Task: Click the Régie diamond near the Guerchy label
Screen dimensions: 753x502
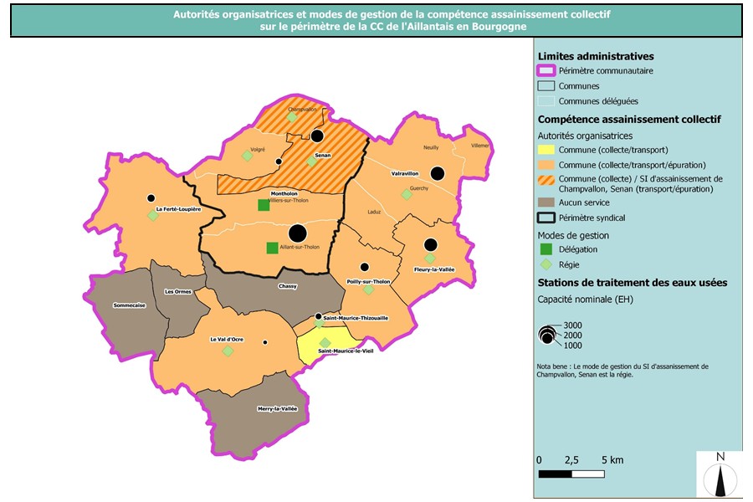Action: pos(407,195)
